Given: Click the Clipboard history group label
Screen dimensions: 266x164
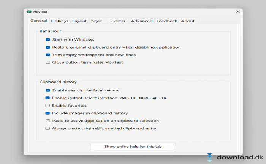Looking at the screenshot, I should 58,82.
